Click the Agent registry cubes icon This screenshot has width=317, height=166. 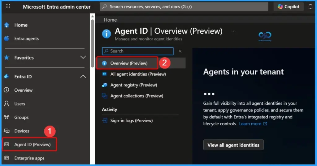(x=104, y=85)
